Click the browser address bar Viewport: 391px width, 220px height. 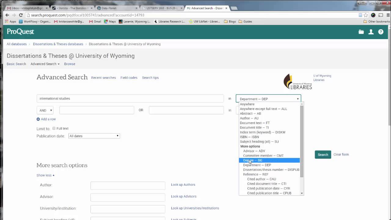[192, 15]
